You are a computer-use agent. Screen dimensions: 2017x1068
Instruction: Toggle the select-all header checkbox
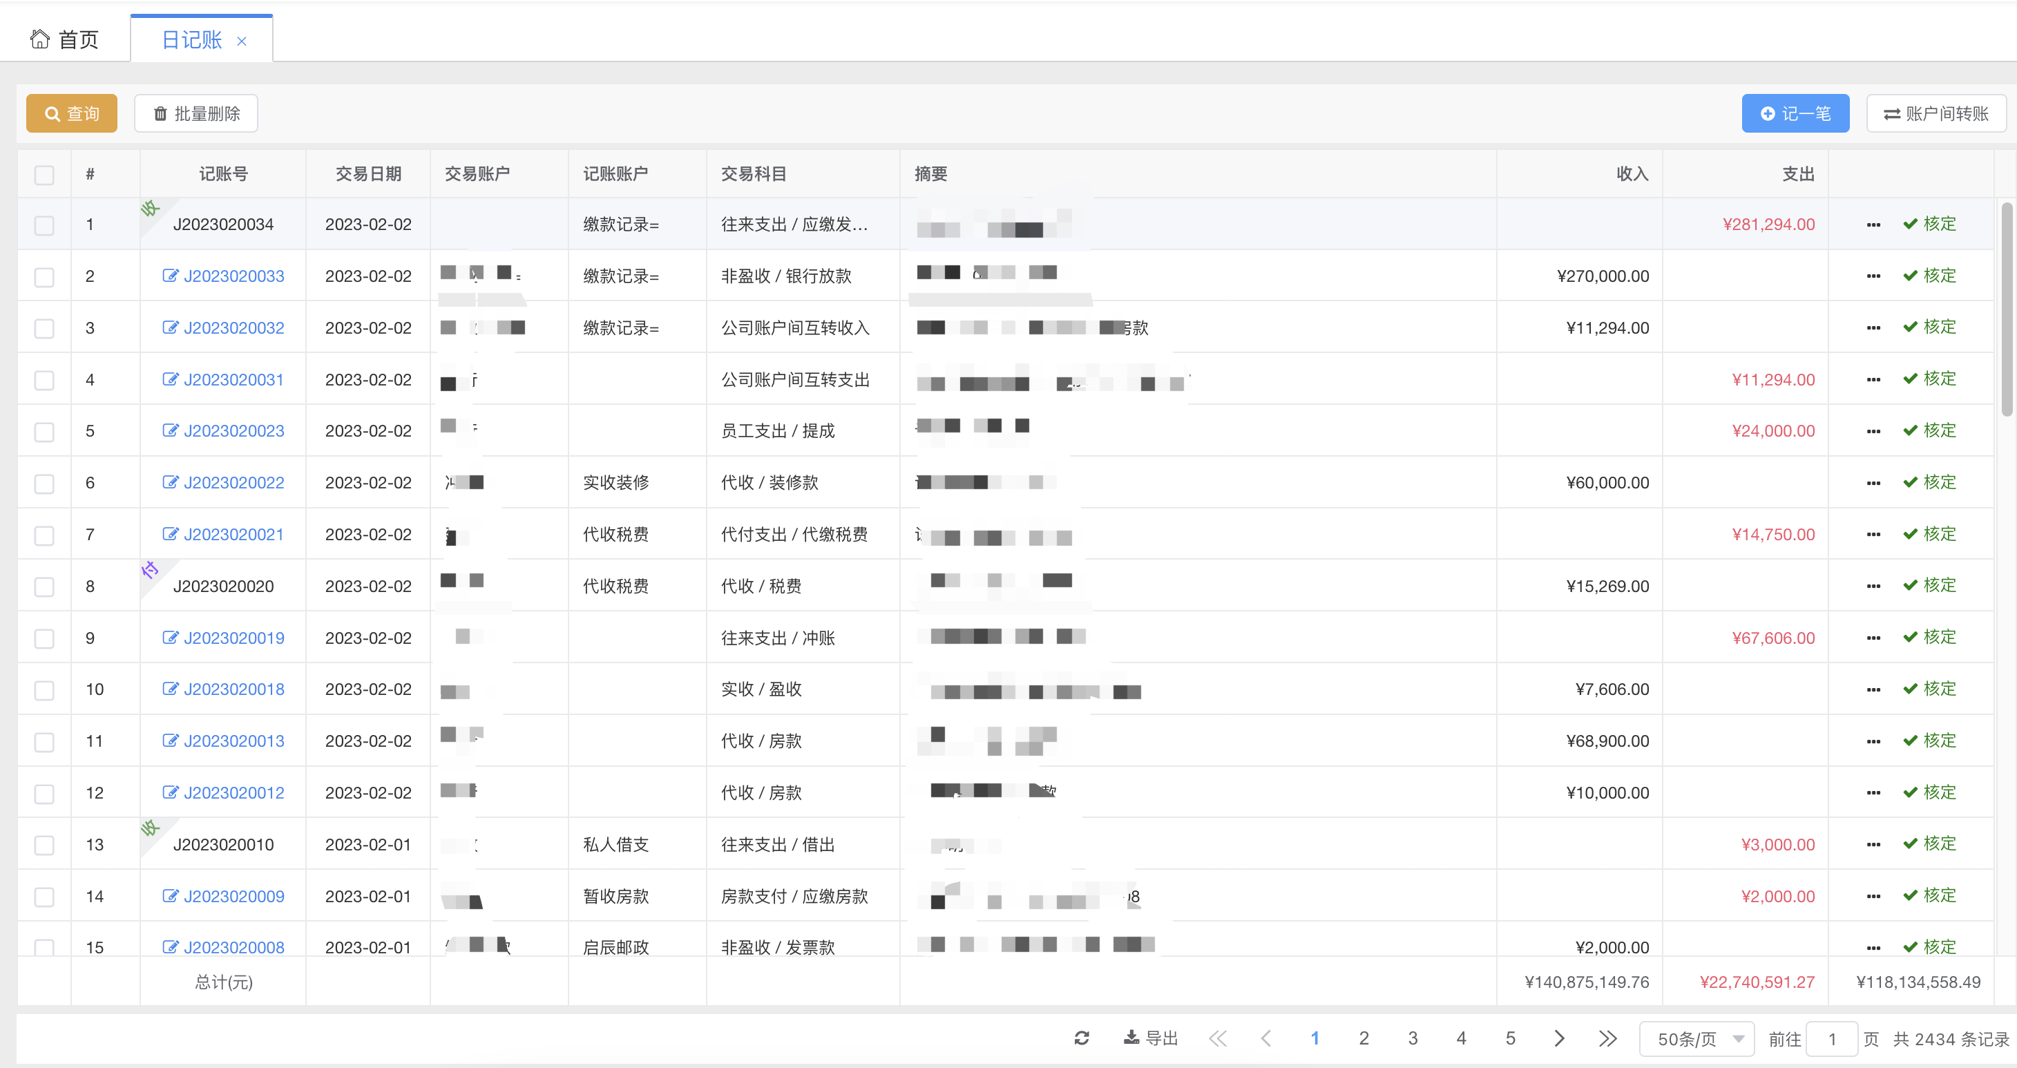(x=45, y=175)
